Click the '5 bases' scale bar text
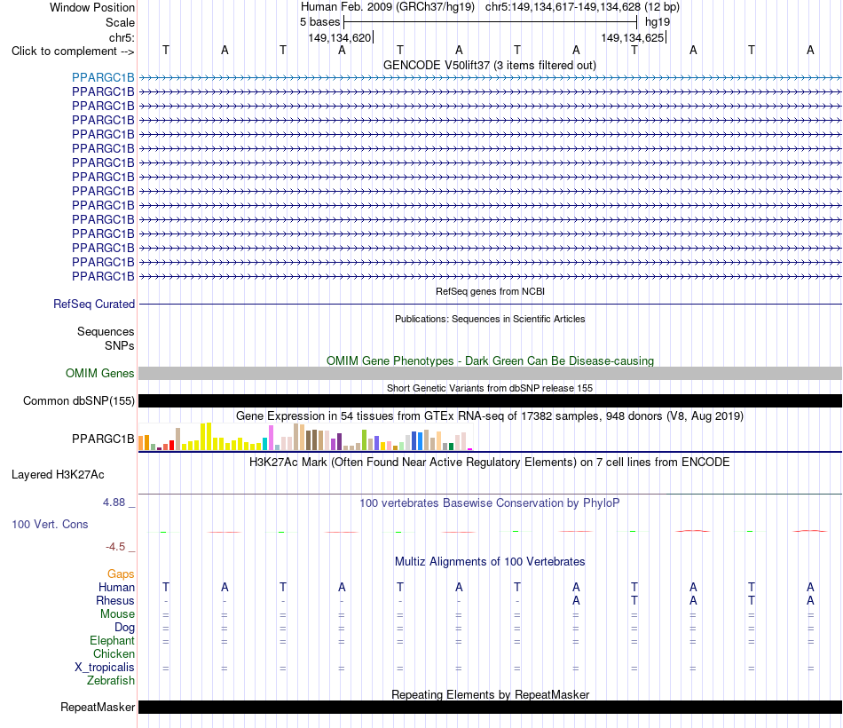The image size is (843, 728). [319, 22]
